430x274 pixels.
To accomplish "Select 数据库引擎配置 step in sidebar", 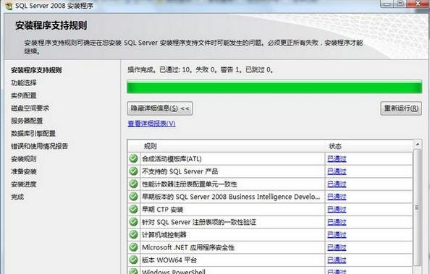I will [33, 134].
